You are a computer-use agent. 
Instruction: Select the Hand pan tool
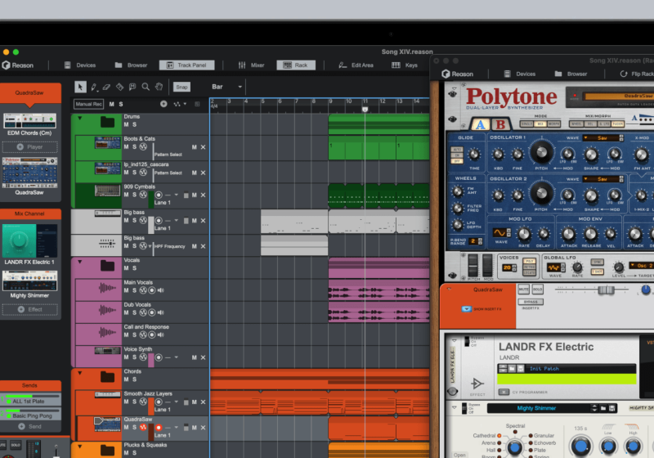click(x=158, y=87)
